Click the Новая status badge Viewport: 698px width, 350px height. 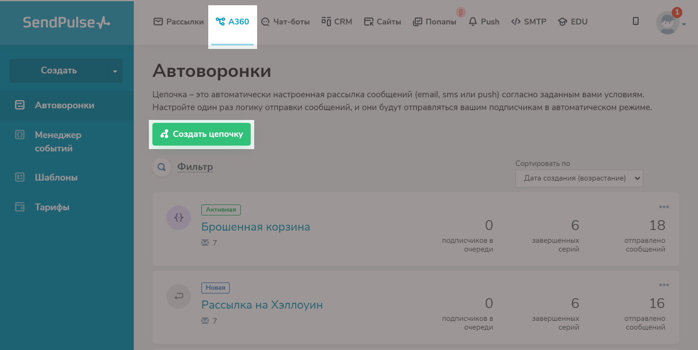pyautogui.click(x=216, y=288)
